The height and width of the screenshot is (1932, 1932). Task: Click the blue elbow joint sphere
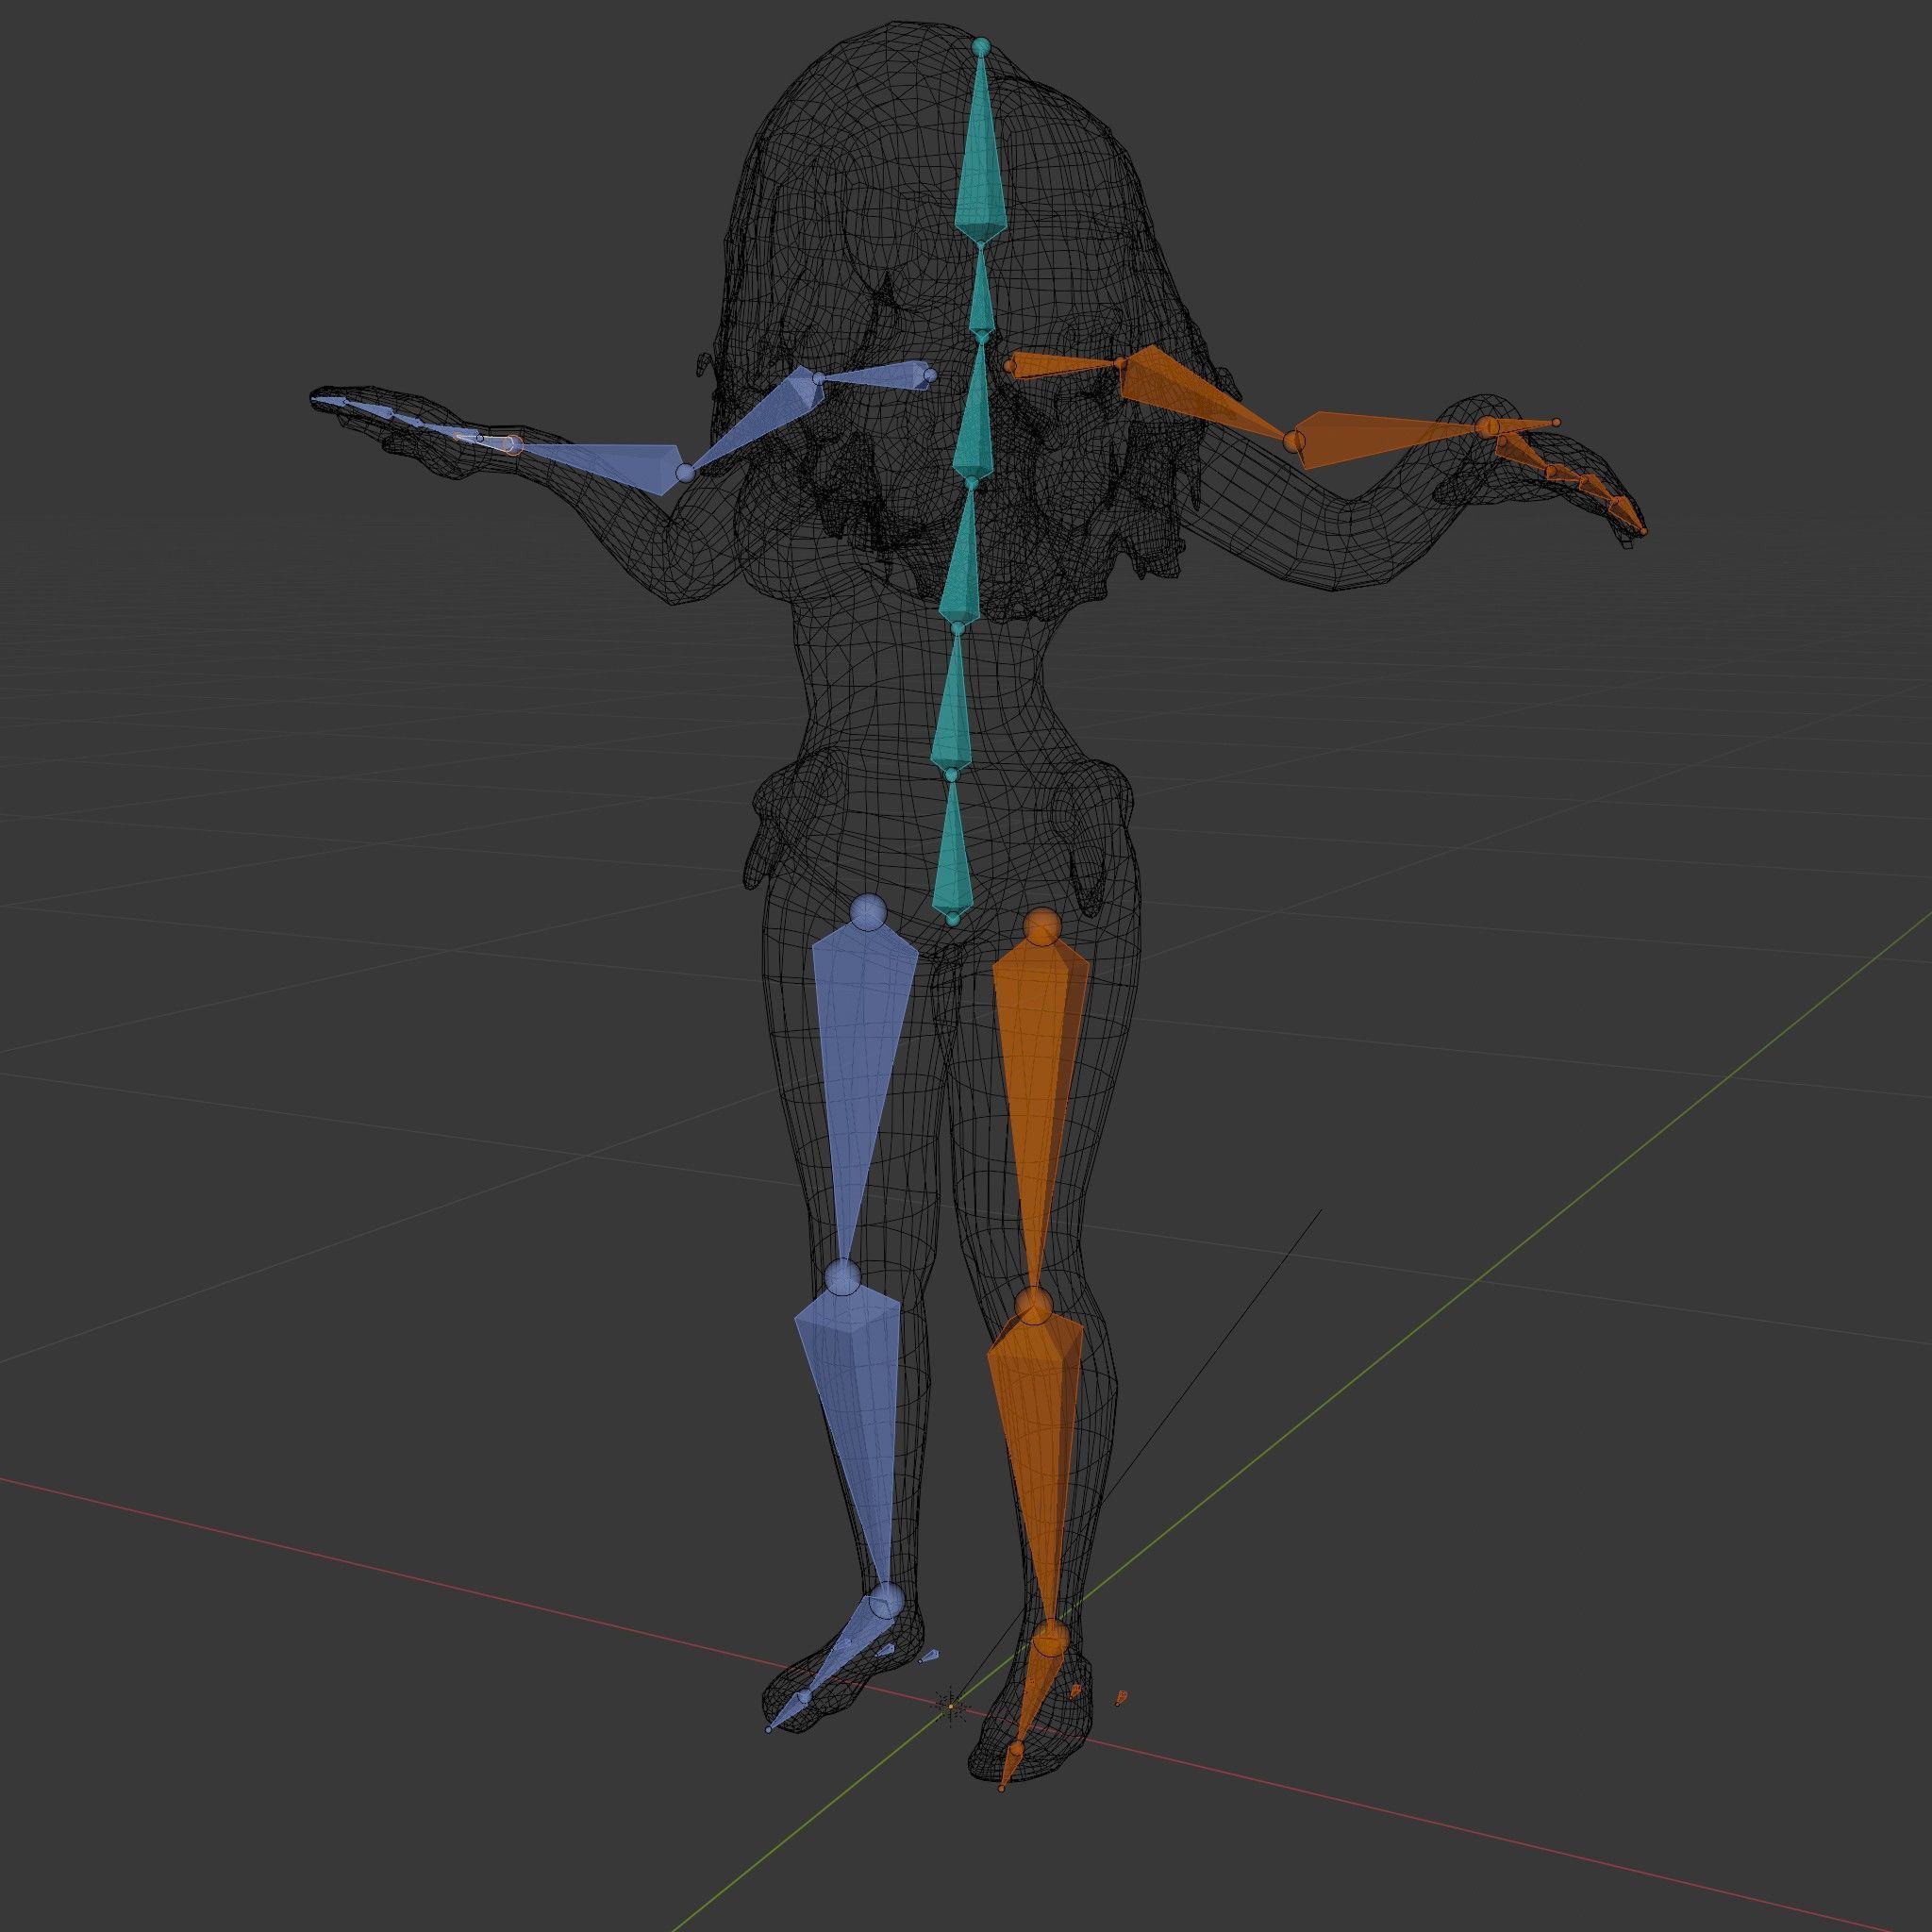[x=685, y=472]
